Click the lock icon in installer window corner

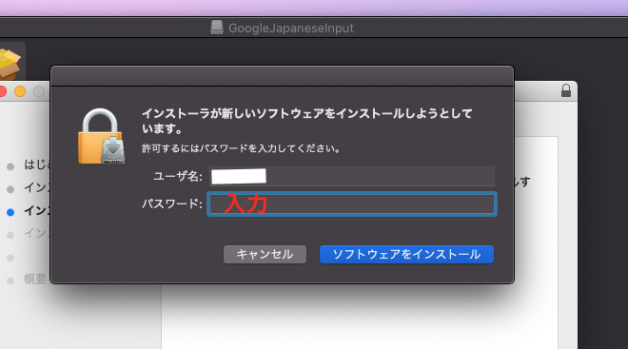566,91
